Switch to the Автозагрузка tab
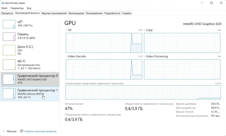 (x=76, y=13)
